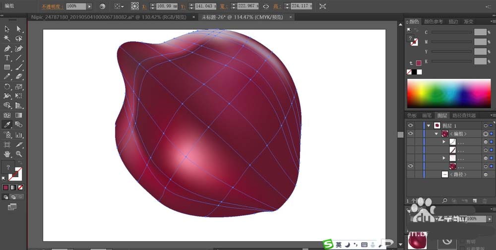This screenshot has height=250, width=496.
Task: Select the Mesh tool
Action: point(7,115)
